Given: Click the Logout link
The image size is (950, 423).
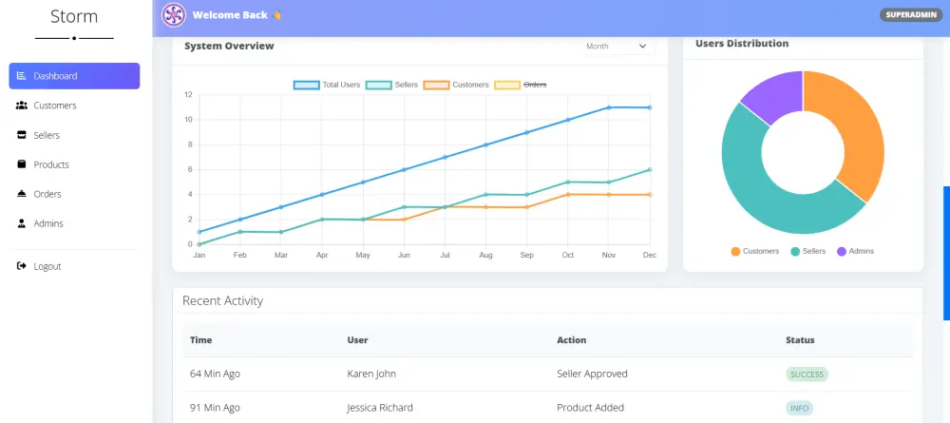Looking at the screenshot, I should [x=74, y=266].
